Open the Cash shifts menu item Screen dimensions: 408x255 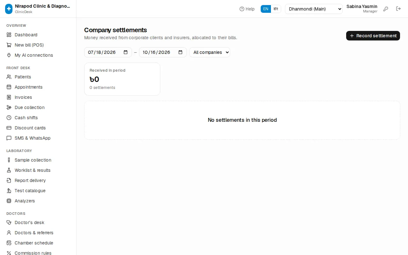click(38, 118)
